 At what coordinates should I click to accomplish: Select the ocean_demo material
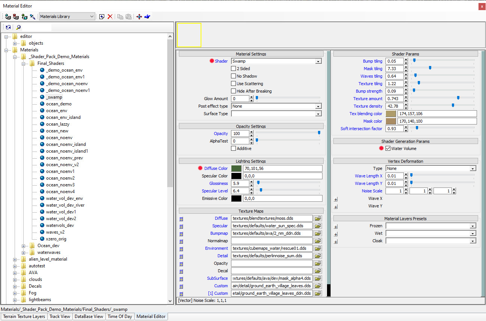point(58,104)
